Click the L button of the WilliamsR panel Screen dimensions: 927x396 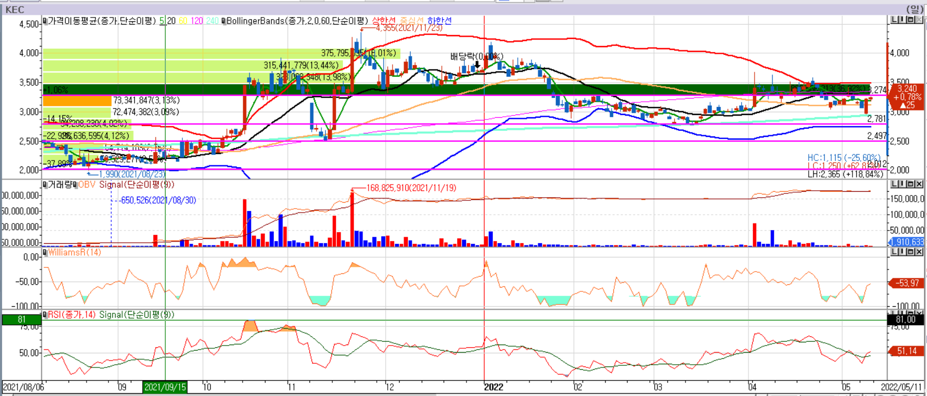(894, 252)
